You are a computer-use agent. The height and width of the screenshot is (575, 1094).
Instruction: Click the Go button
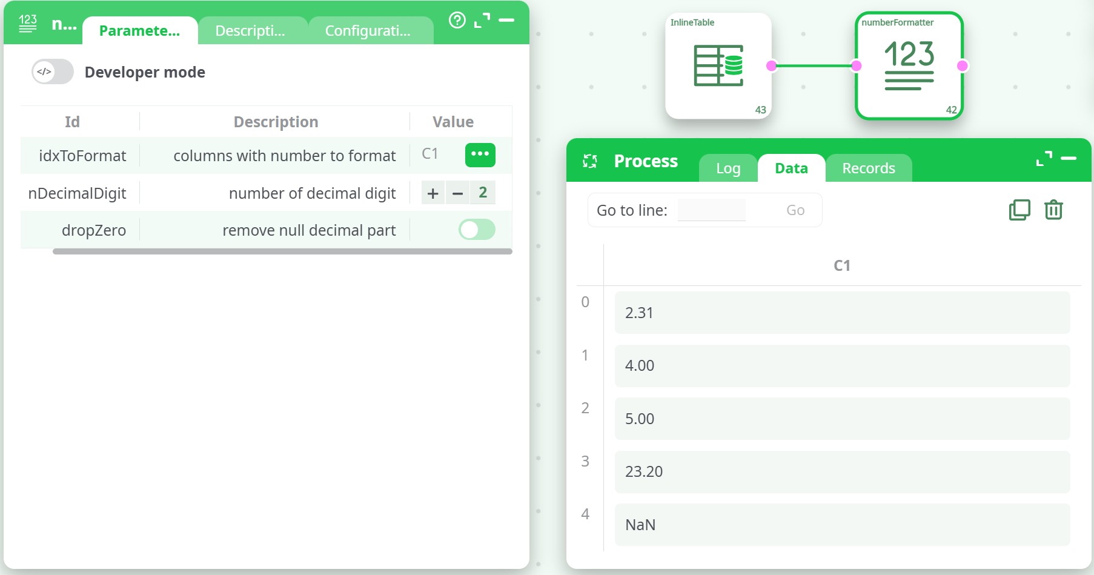pyautogui.click(x=795, y=210)
